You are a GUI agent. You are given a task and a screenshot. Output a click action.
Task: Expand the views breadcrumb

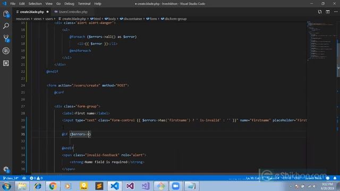tap(38, 19)
